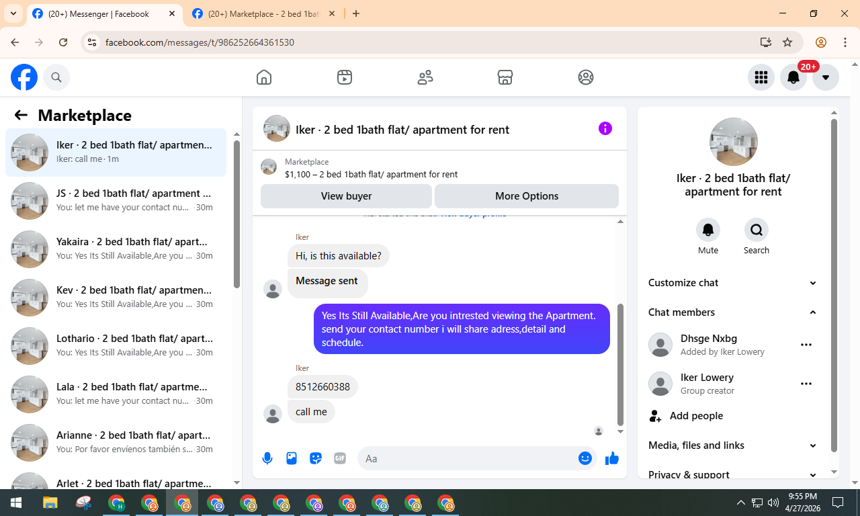The image size is (860, 516).
Task: Open the Lala conversation in the list
Action: click(116, 394)
